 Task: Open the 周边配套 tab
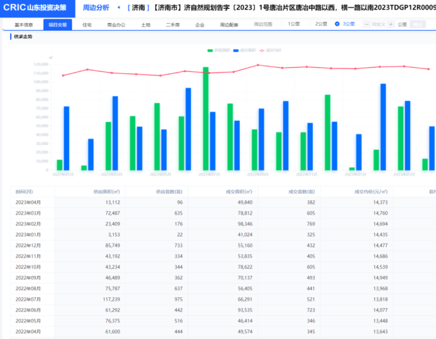pyautogui.click(x=229, y=25)
